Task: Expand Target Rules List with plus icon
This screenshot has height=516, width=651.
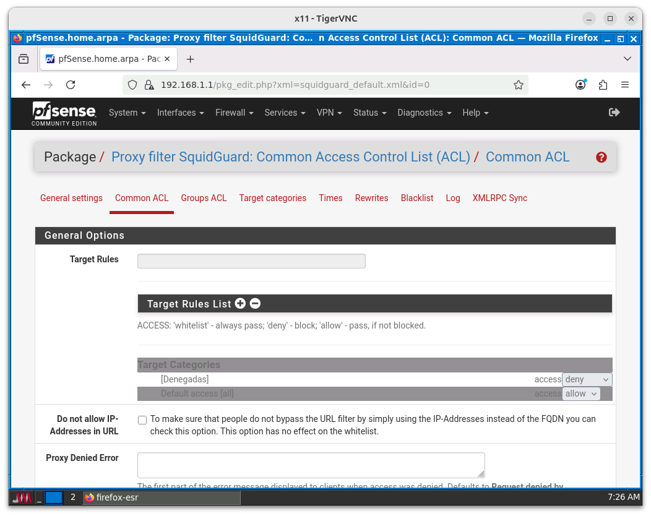Action: coord(240,304)
